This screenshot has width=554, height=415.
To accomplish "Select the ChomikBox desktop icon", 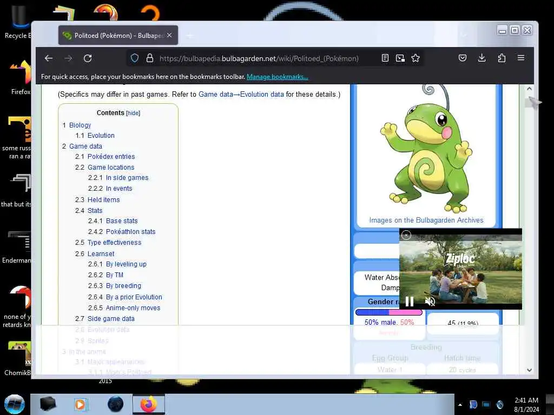I will pos(18,358).
